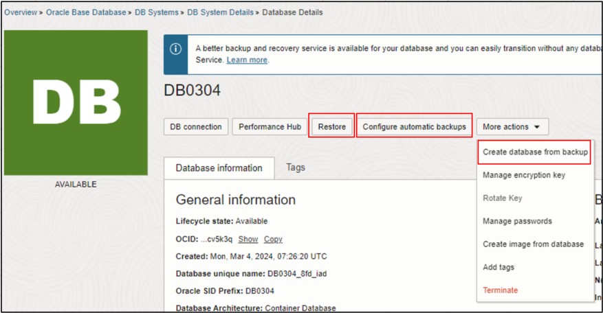The image size is (603, 313).
Task: Follow the Learn more link
Action: click(247, 60)
